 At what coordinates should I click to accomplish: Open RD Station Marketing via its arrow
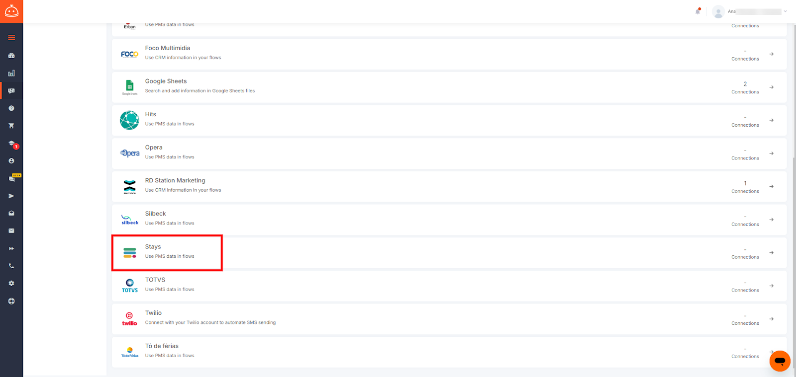tap(771, 186)
